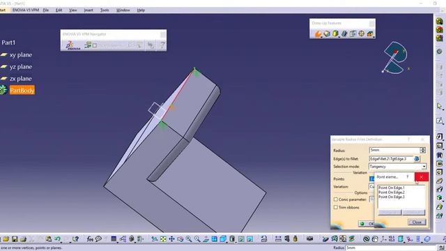Screen dimensions: 446x251
Task: Click OK in Variable Radius Fillet dialog
Action: 367,224
